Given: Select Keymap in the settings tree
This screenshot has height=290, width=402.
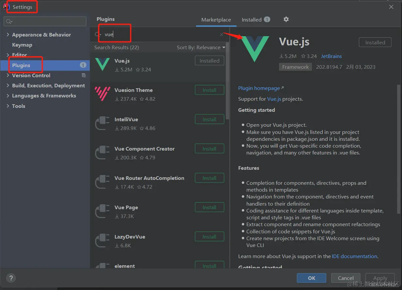Looking at the screenshot, I should coord(22,45).
